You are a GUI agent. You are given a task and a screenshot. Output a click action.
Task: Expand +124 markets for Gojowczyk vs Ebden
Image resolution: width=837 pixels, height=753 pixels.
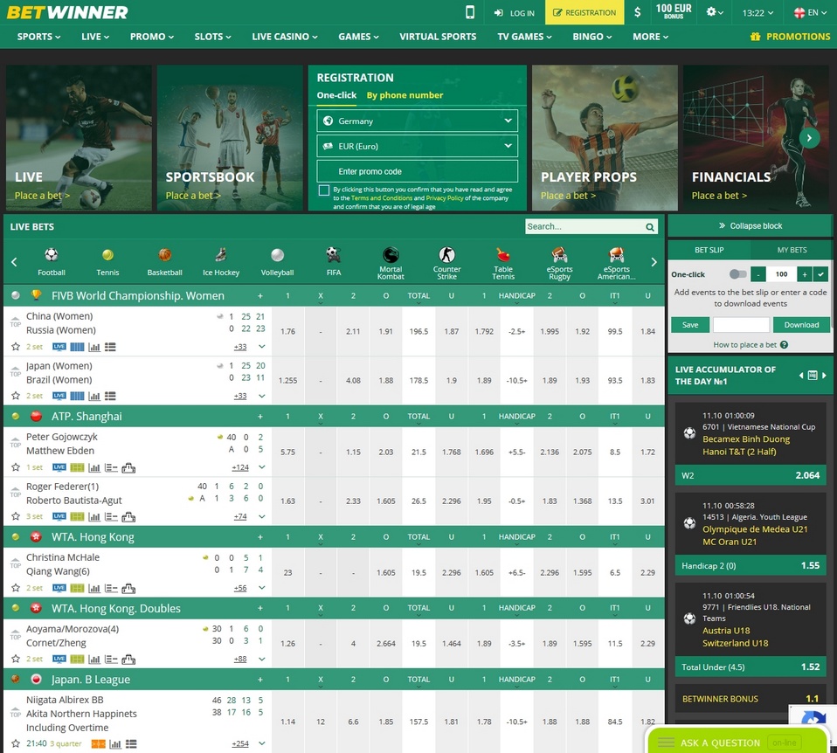click(x=240, y=467)
